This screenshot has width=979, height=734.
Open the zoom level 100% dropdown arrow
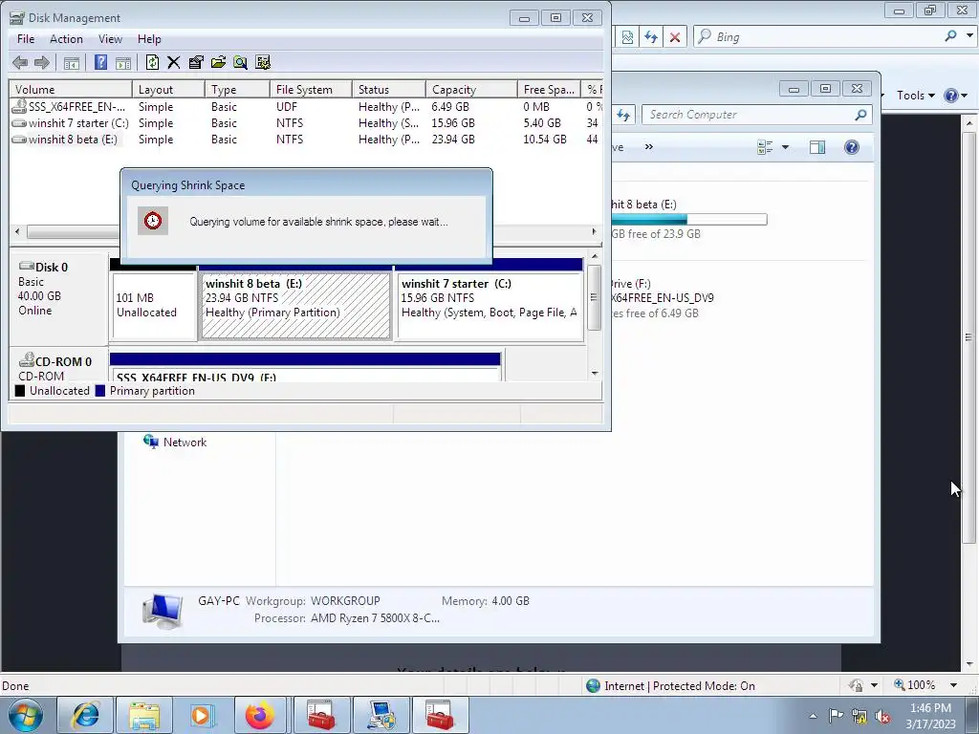tap(953, 685)
